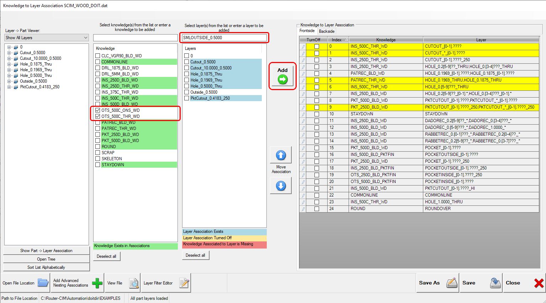546x303 pixels.
Task: Click the Save As icon
Action: click(451, 283)
